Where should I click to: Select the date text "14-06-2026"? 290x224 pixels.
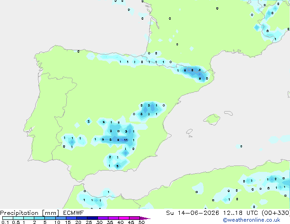(198, 213)
